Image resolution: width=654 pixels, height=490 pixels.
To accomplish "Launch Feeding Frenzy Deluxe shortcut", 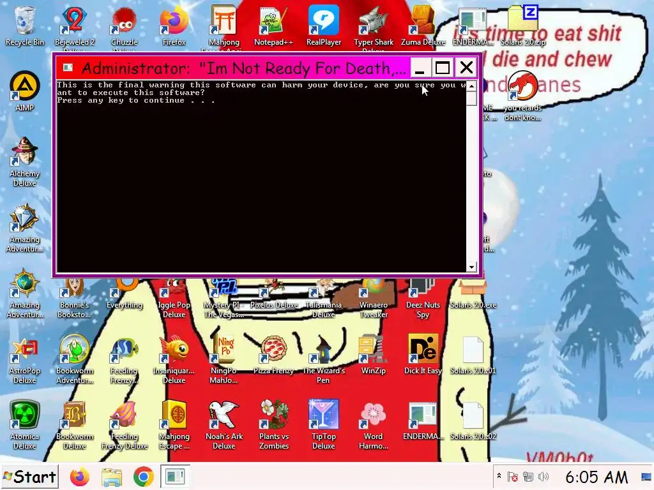I will point(125,425).
